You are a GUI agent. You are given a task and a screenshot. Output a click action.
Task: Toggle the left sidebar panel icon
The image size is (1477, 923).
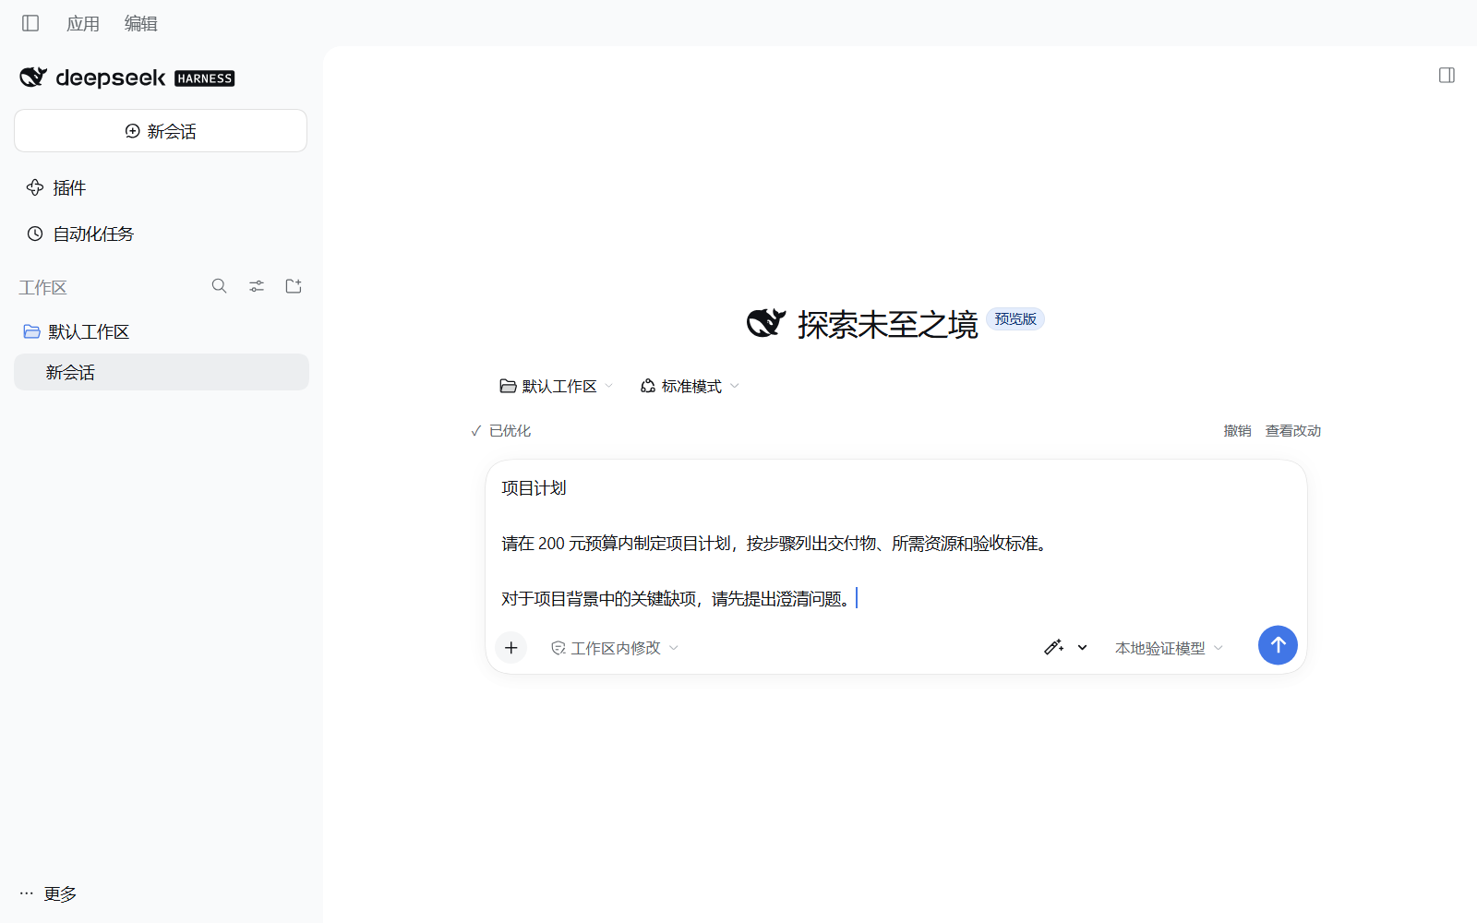[30, 23]
